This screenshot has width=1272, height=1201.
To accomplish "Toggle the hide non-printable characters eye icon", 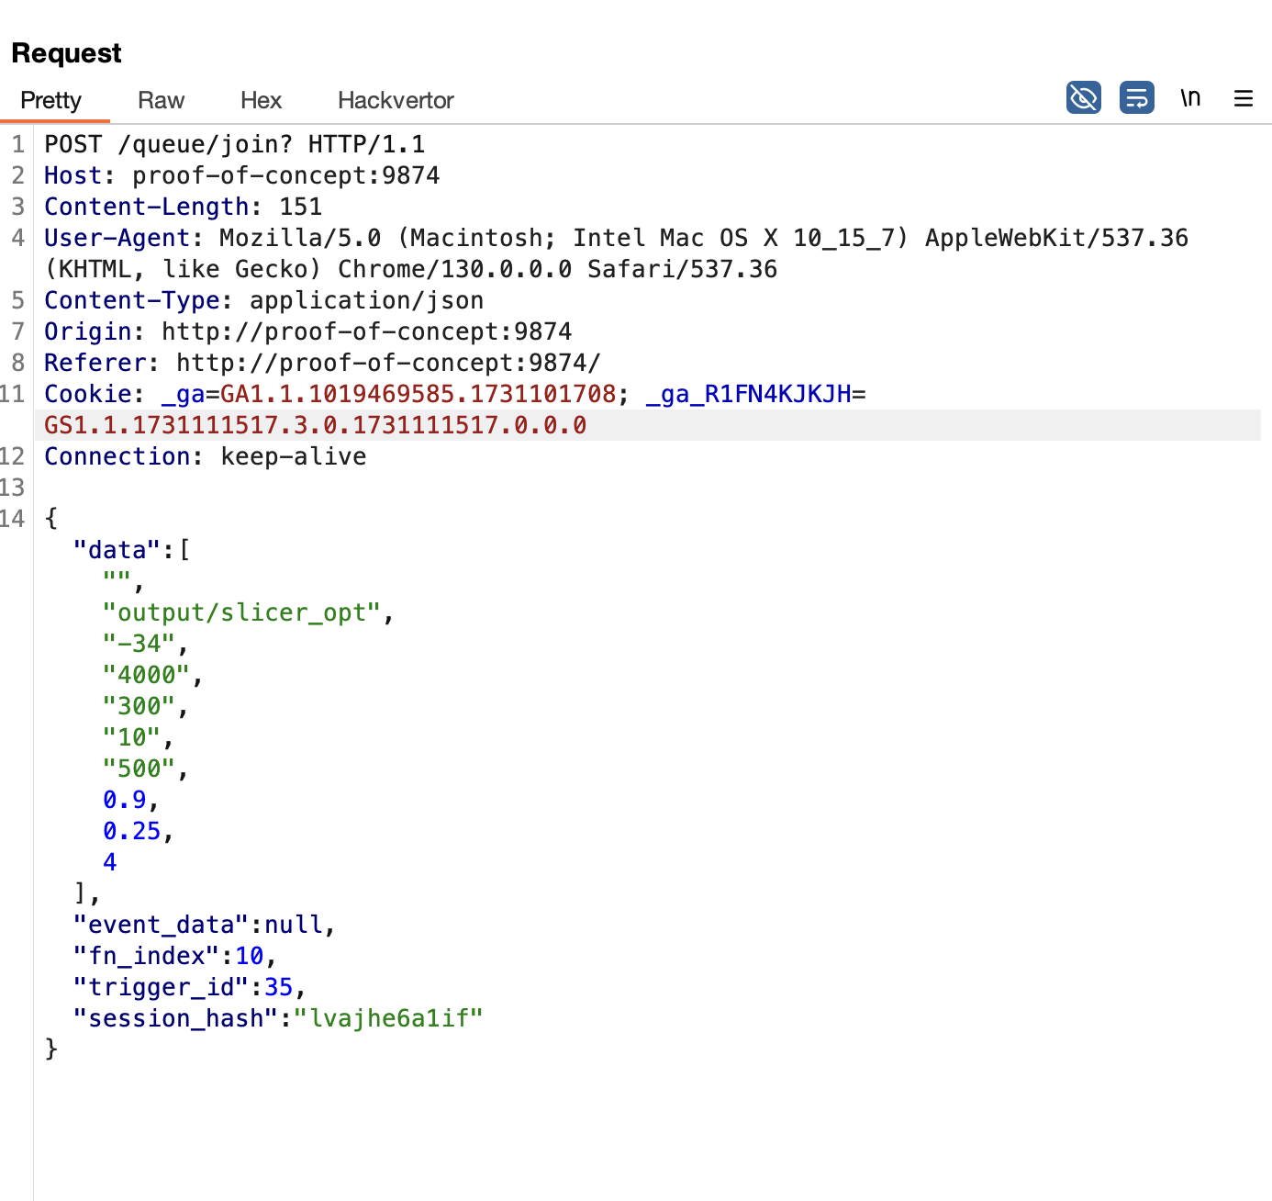I will click(1084, 97).
